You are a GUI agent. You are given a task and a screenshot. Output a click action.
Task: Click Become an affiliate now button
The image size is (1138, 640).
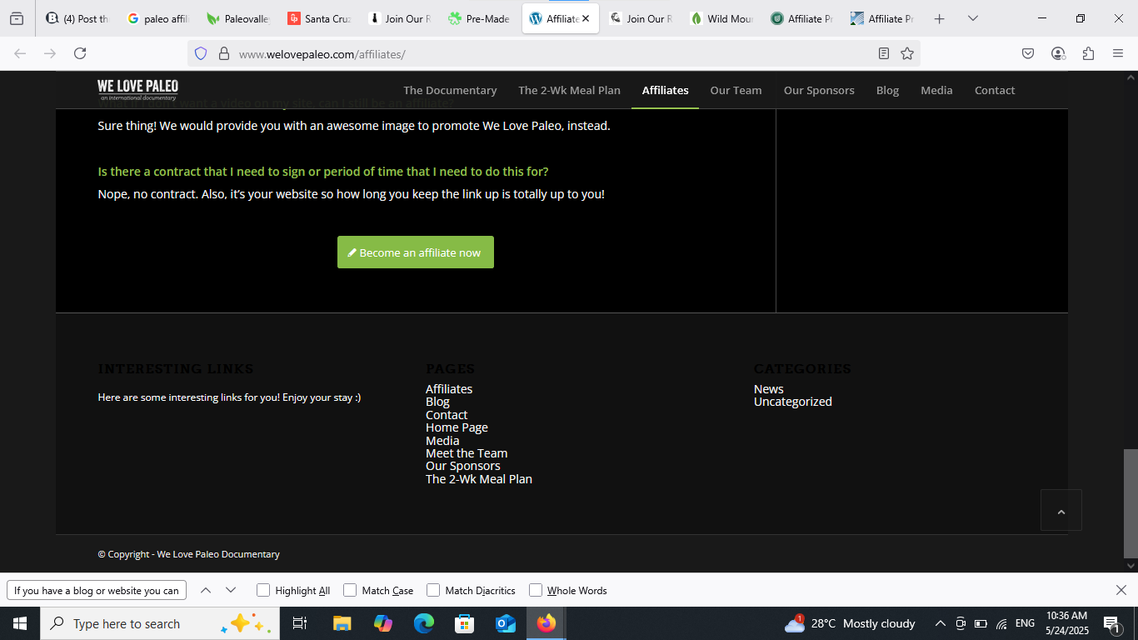[416, 252]
